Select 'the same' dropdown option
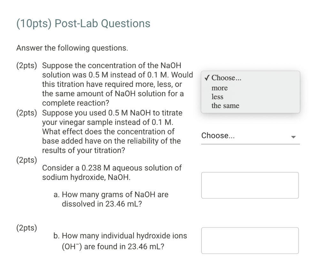Image resolution: width=327 pixels, height=266 pixels. (225, 106)
